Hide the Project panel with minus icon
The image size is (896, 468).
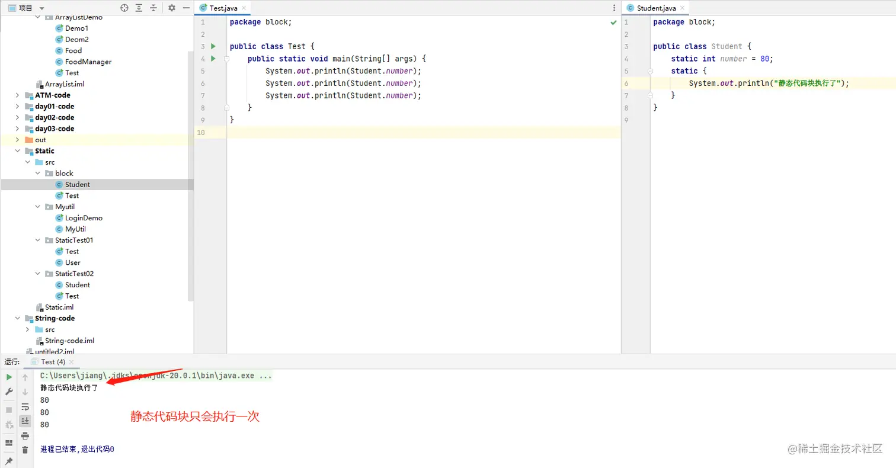click(185, 8)
